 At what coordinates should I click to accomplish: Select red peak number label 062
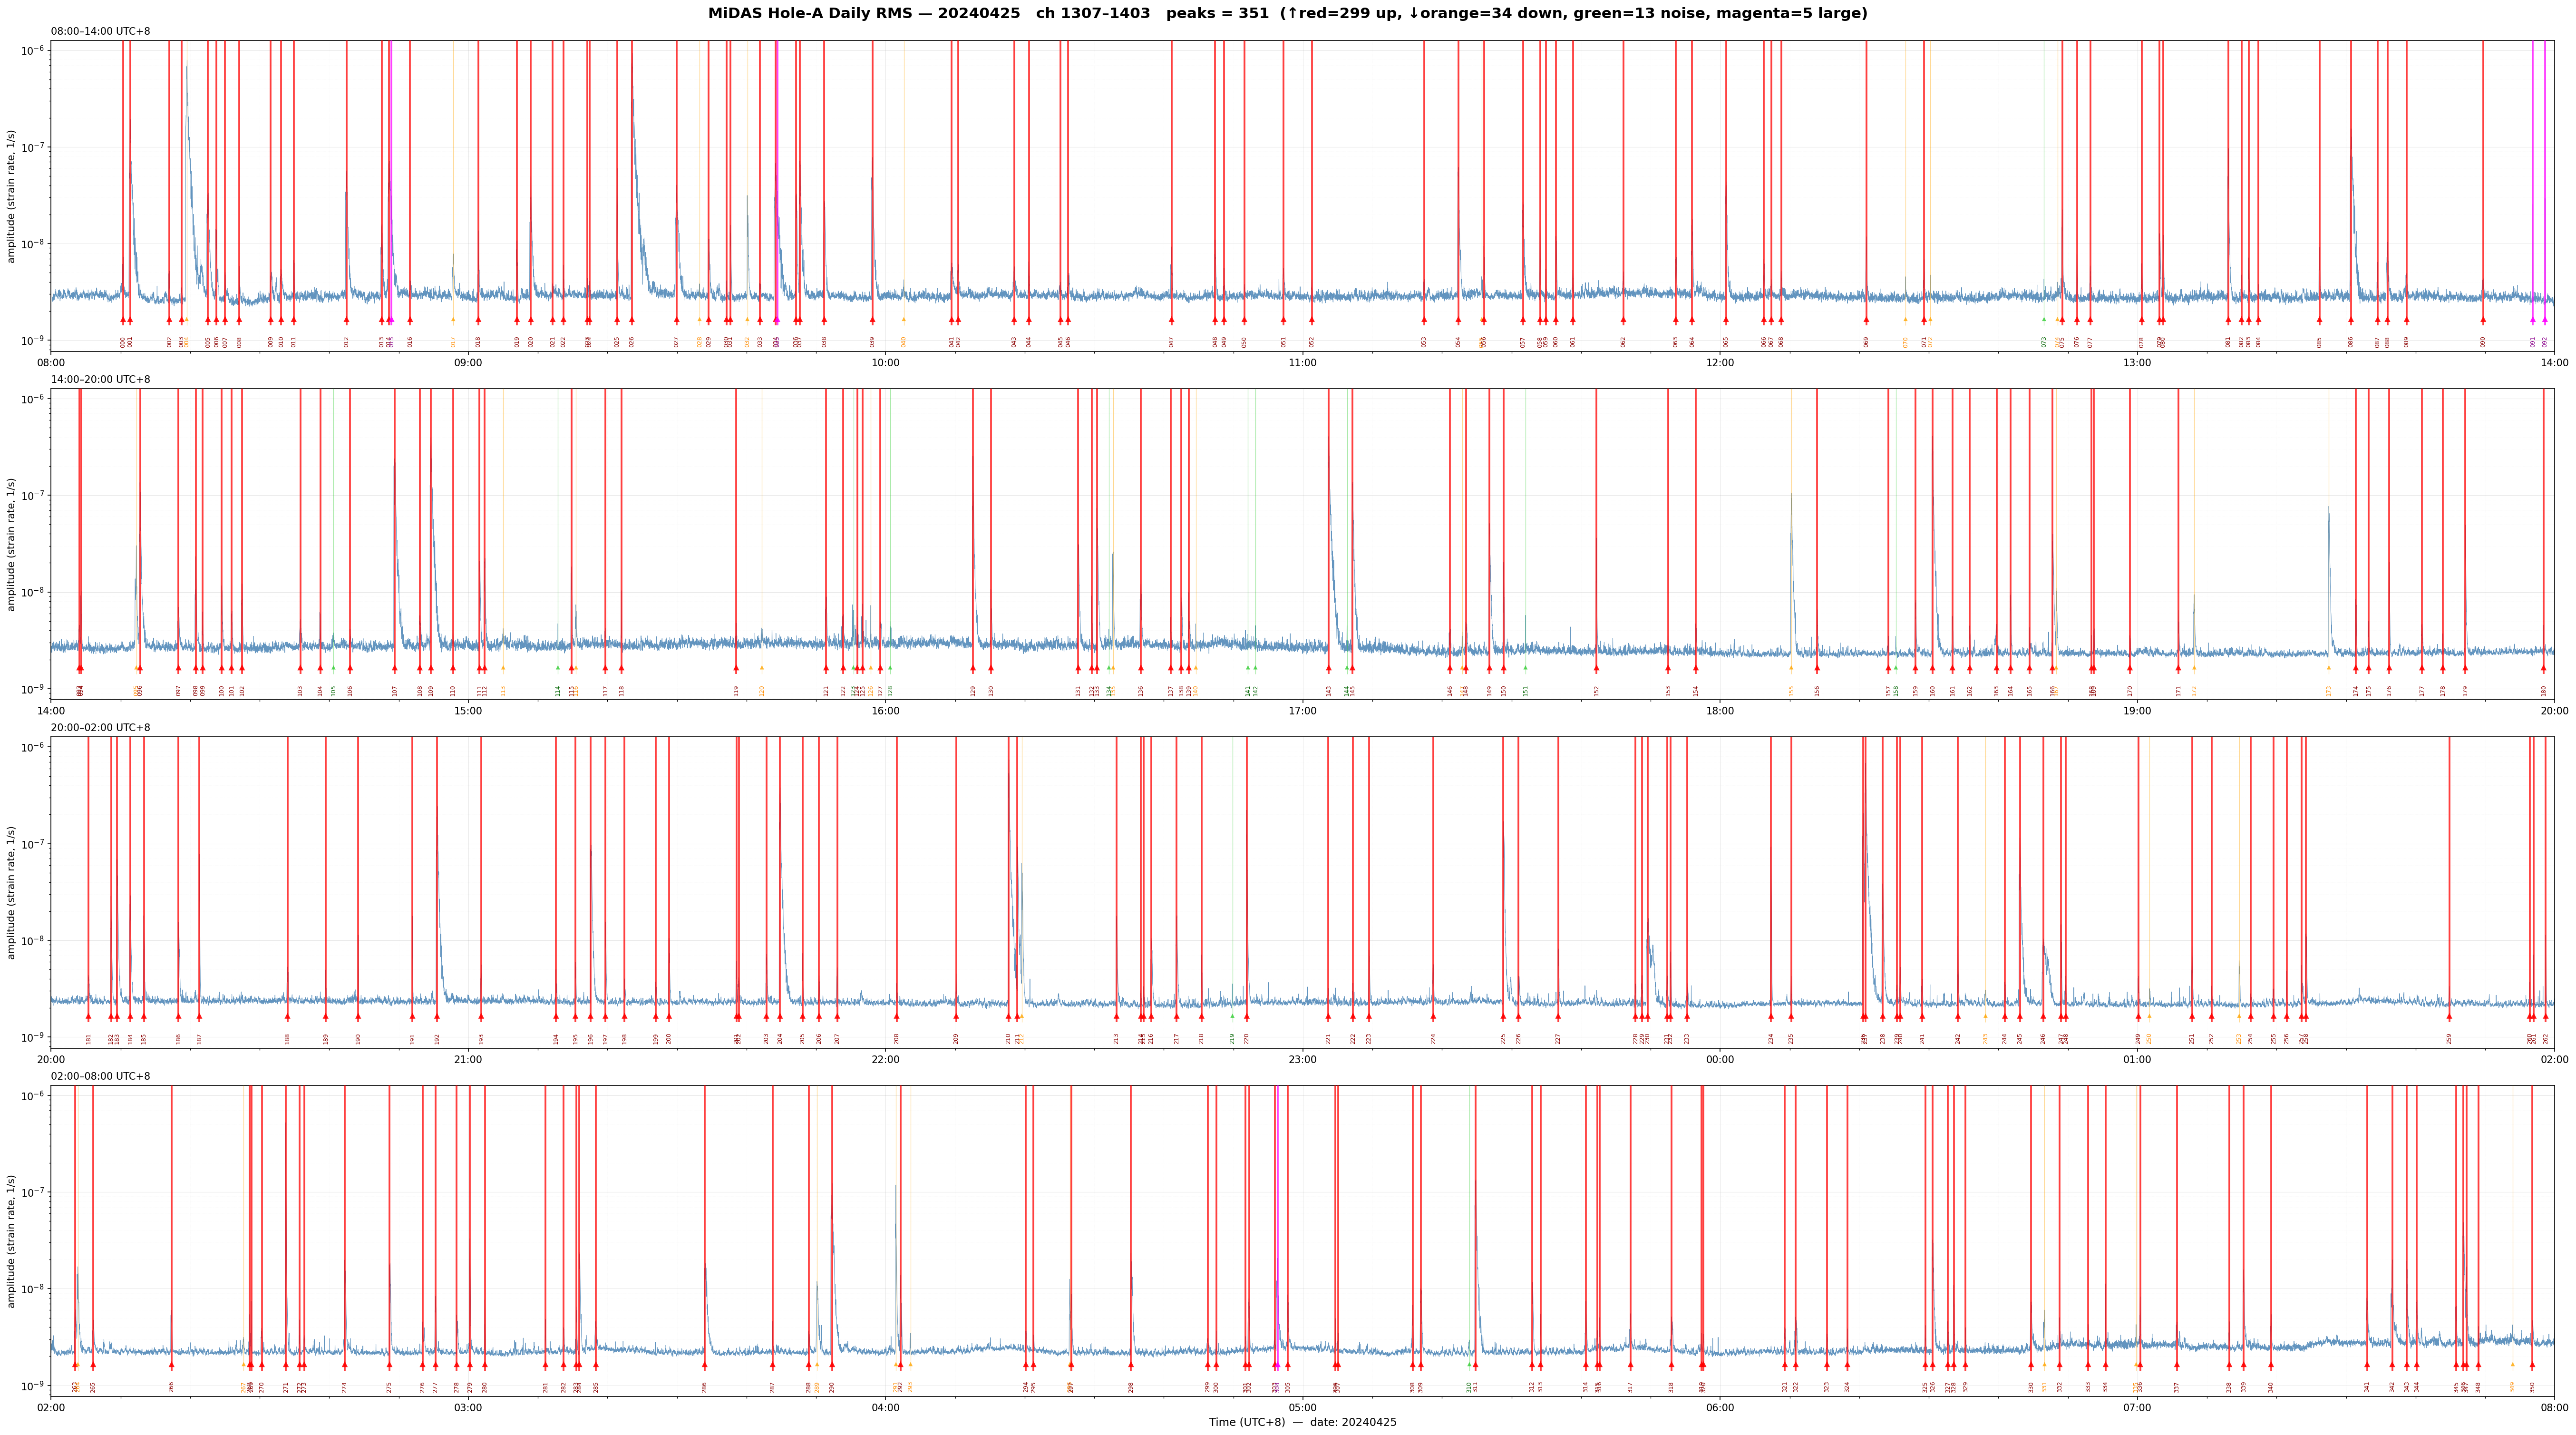click(x=1623, y=342)
